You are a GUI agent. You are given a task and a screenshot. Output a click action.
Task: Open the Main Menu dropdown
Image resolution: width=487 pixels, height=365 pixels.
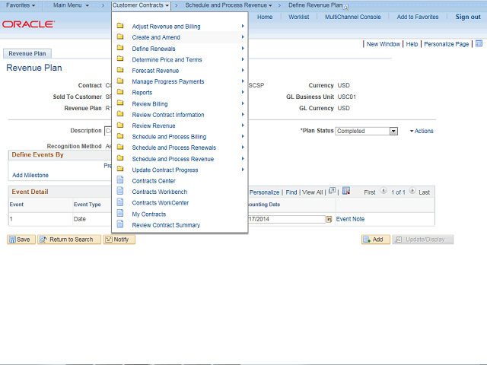71,5
